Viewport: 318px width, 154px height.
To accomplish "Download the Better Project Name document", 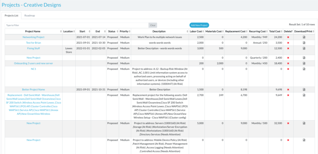I will [x=304, y=90].
